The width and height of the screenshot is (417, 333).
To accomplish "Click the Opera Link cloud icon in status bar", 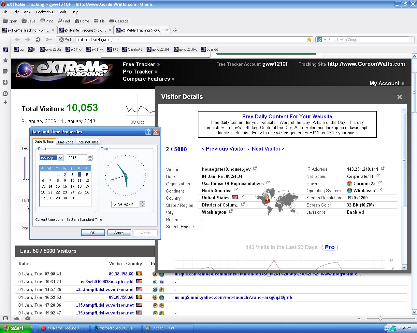I will (x=17, y=318).
